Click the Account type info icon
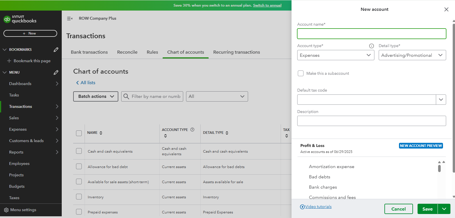 point(371,46)
